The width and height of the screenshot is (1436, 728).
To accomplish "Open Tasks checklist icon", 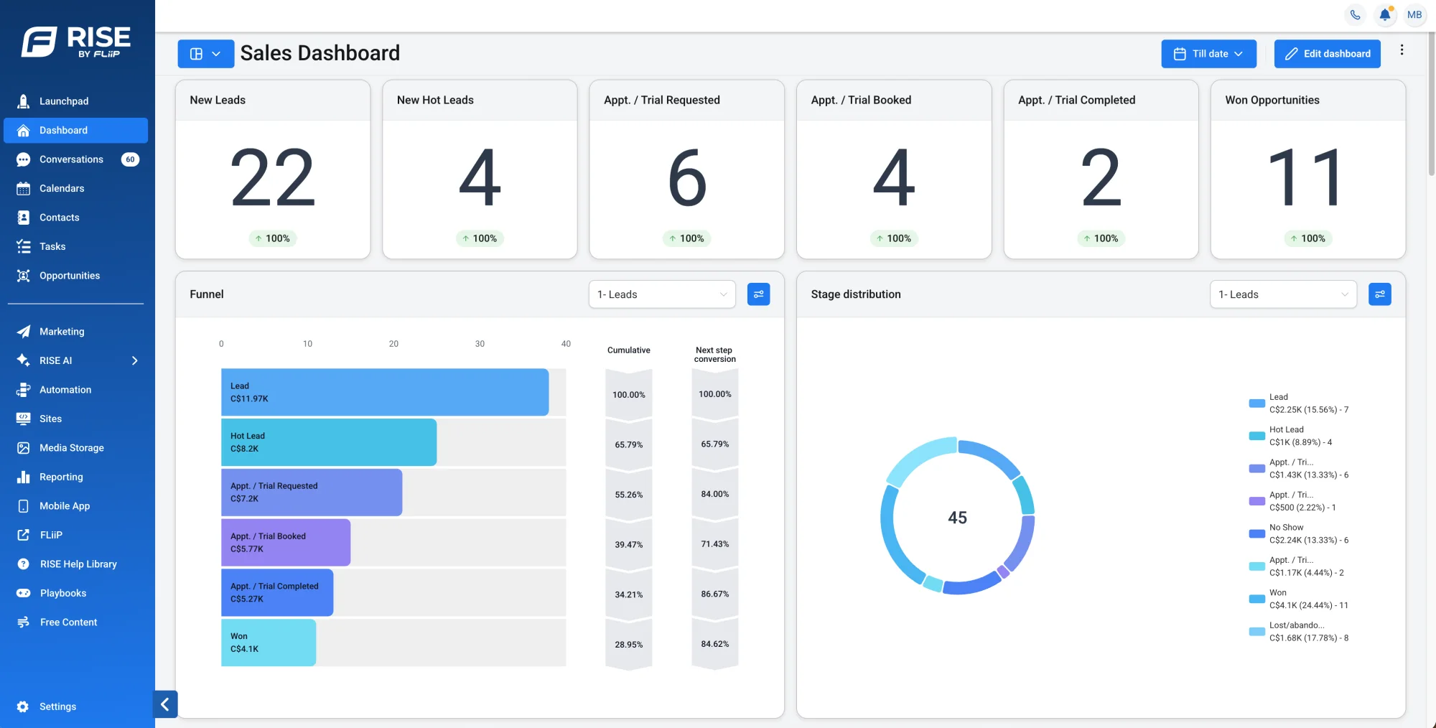I will click(24, 247).
